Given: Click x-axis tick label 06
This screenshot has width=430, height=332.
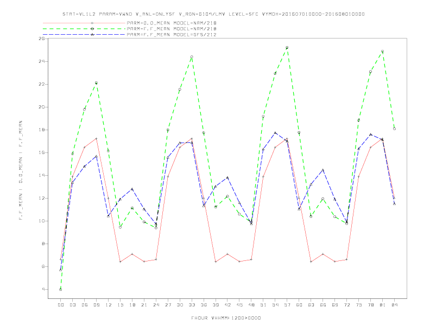Looking at the screenshot, I should (85, 305).
